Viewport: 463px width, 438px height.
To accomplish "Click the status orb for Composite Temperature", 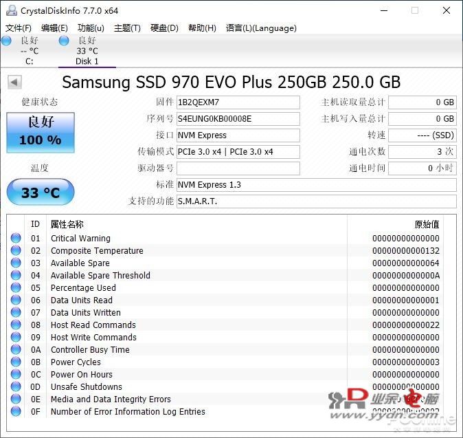I will 16,250.
